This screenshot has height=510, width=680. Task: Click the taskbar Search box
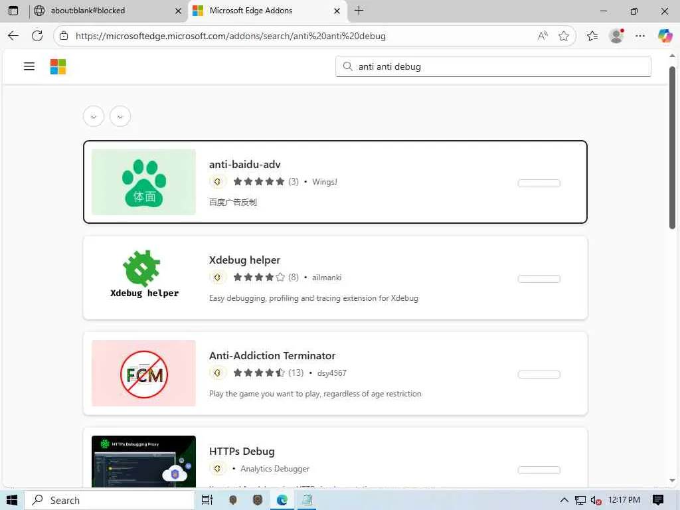click(x=110, y=501)
